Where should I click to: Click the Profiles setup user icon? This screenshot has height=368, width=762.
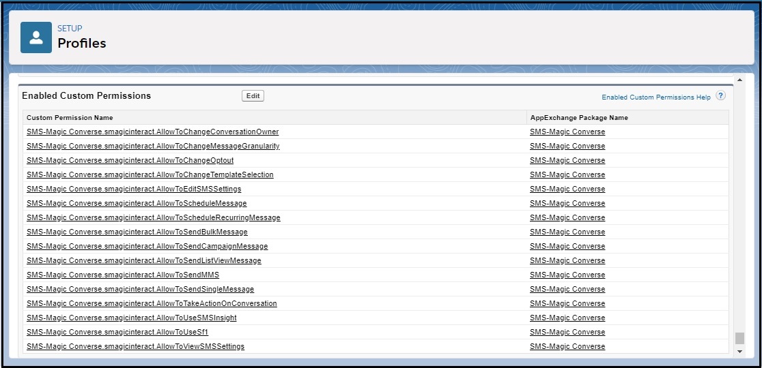[36, 37]
